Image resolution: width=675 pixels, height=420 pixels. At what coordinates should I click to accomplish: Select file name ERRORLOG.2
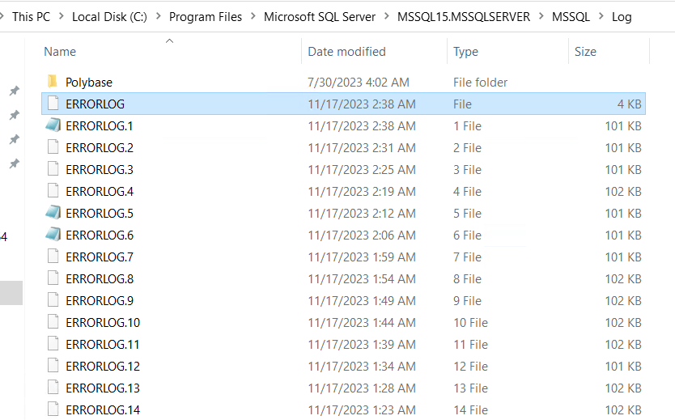click(100, 147)
